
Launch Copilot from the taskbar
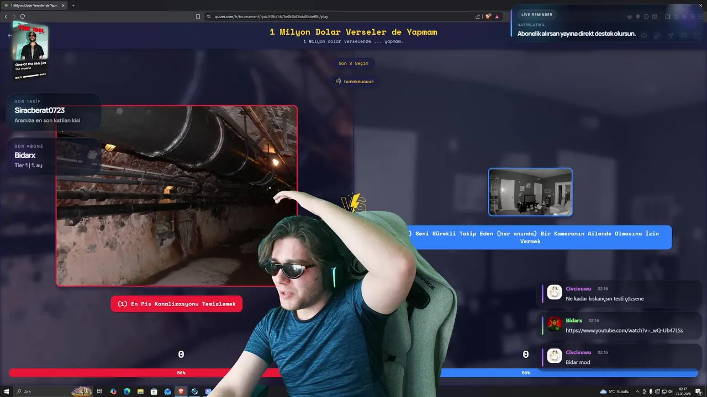(113, 391)
